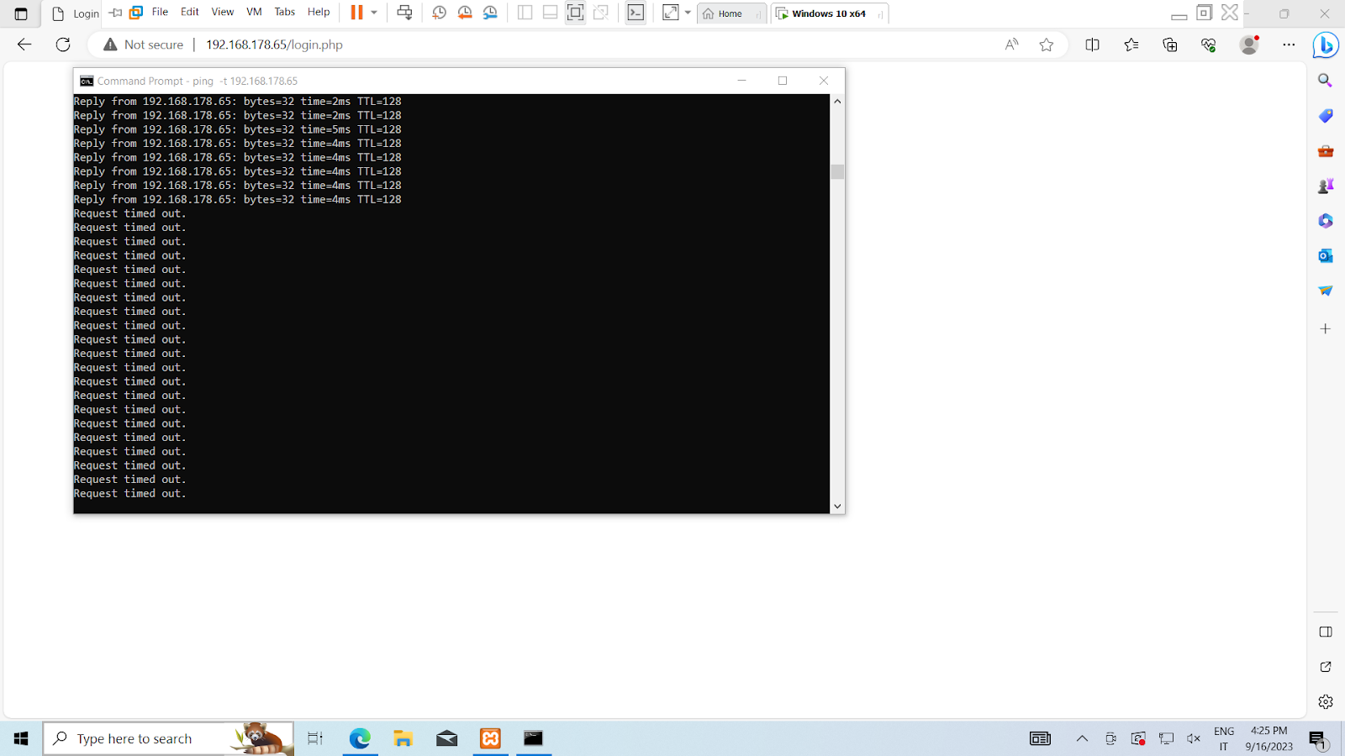Image resolution: width=1345 pixels, height=756 pixels.
Task: Switch to the Home tab
Action: click(731, 13)
